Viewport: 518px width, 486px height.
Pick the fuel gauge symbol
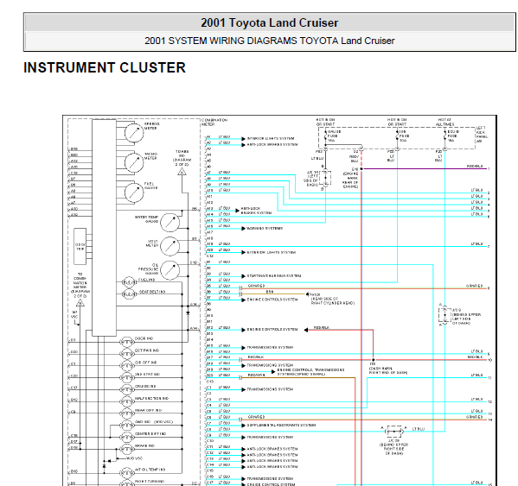tap(134, 193)
